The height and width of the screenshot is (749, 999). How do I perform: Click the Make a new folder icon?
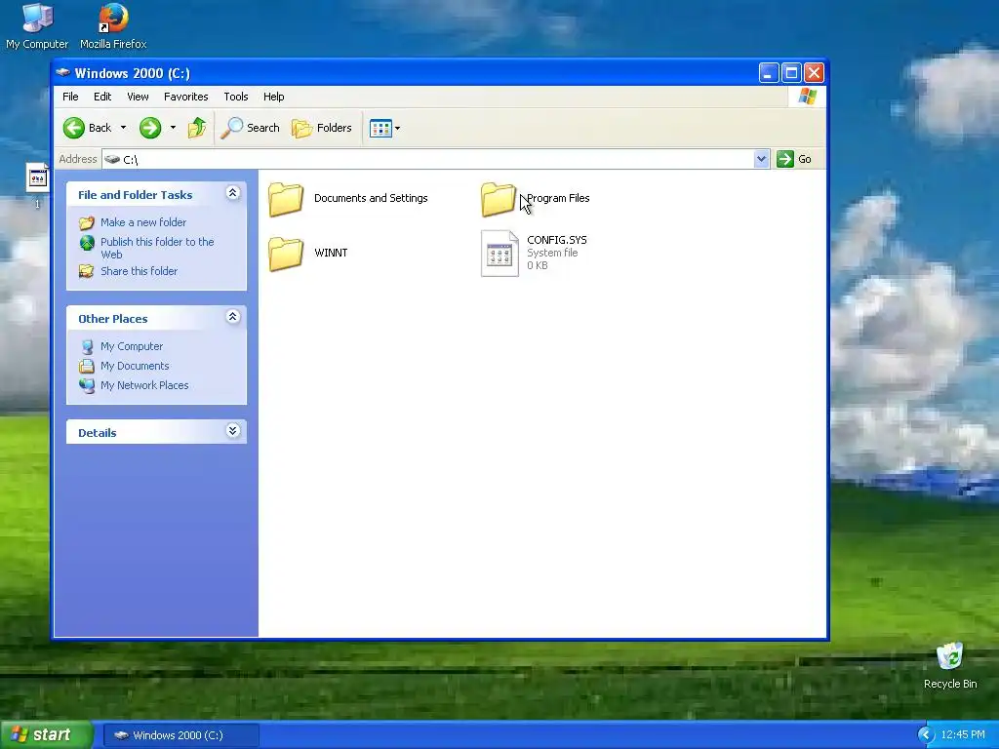[87, 223]
